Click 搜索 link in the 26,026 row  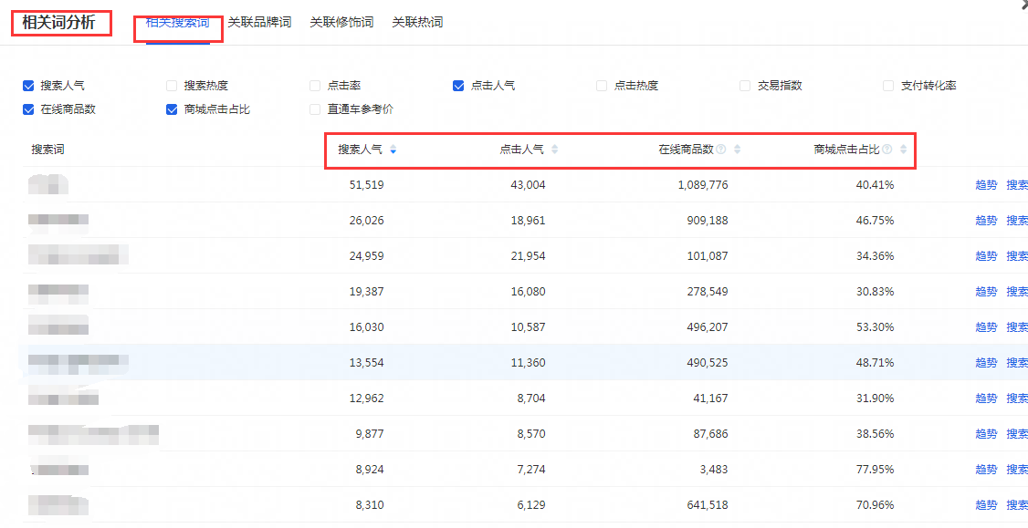tap(1016, 221)
